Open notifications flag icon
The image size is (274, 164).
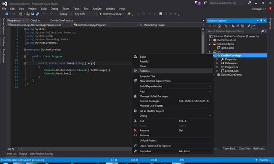(x=197, y=3)
